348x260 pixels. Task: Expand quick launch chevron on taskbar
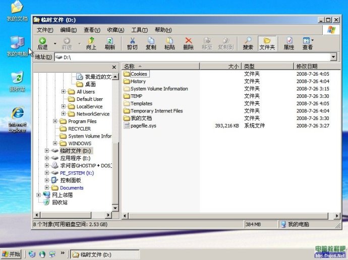63,253
